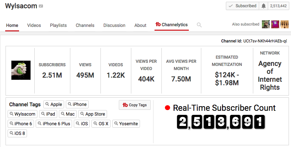Open the second Also subscribed purple avatar
This screenshot has width=291, height=147.
tap(275, 24)
